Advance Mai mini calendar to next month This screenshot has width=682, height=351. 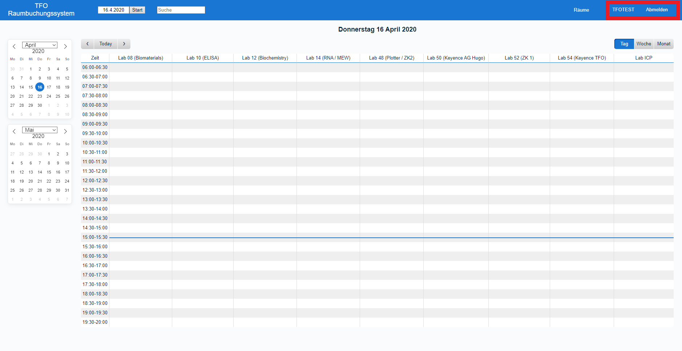click(65, 131)
